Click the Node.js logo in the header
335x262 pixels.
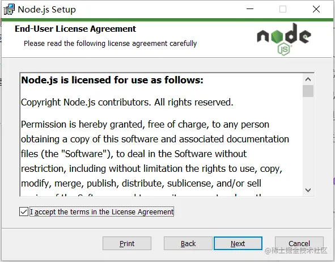click(284, 39)
